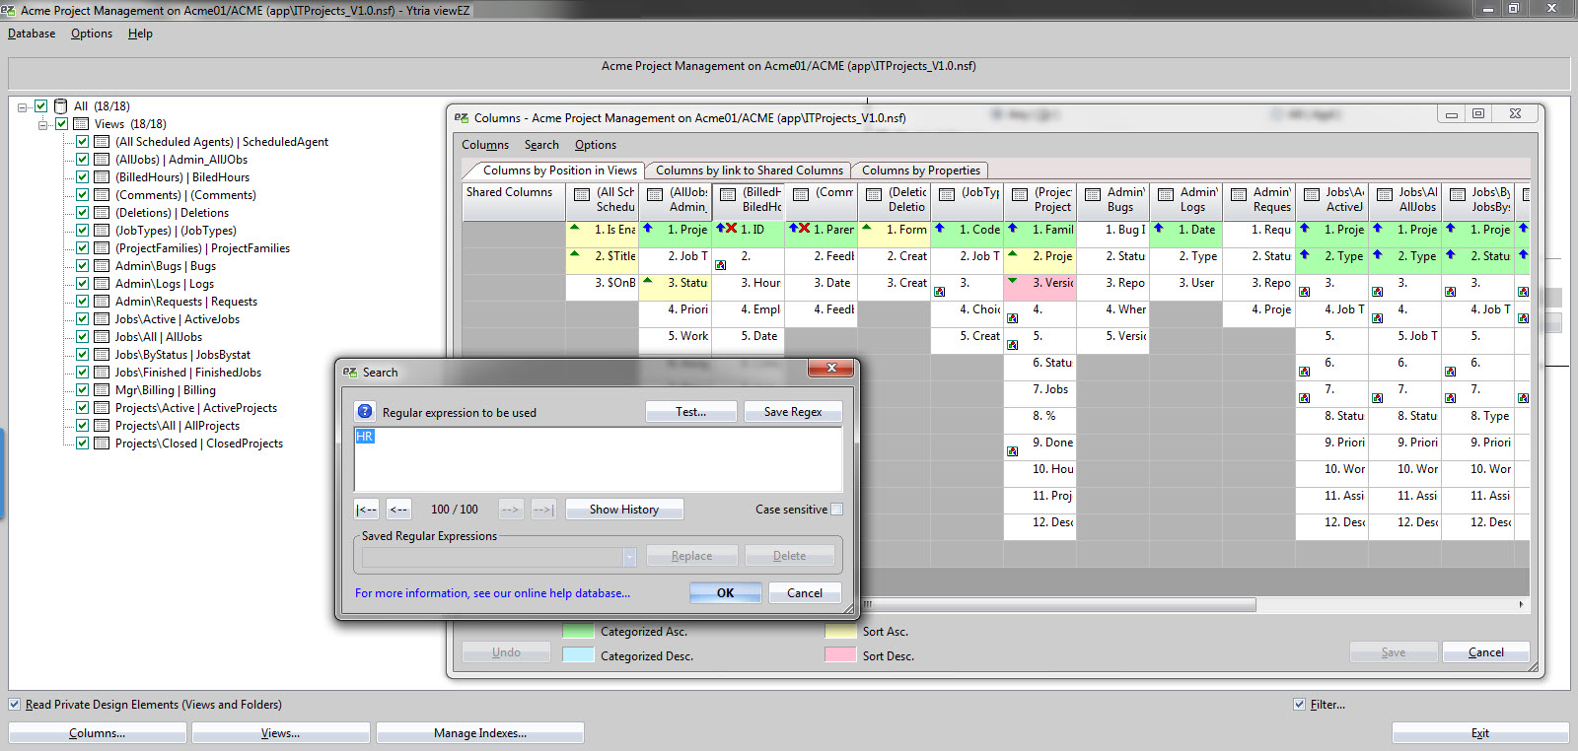Click the view icon in the (ProjectFamilies) column header
The image size is (1578, 751).
click(1020, 194)
